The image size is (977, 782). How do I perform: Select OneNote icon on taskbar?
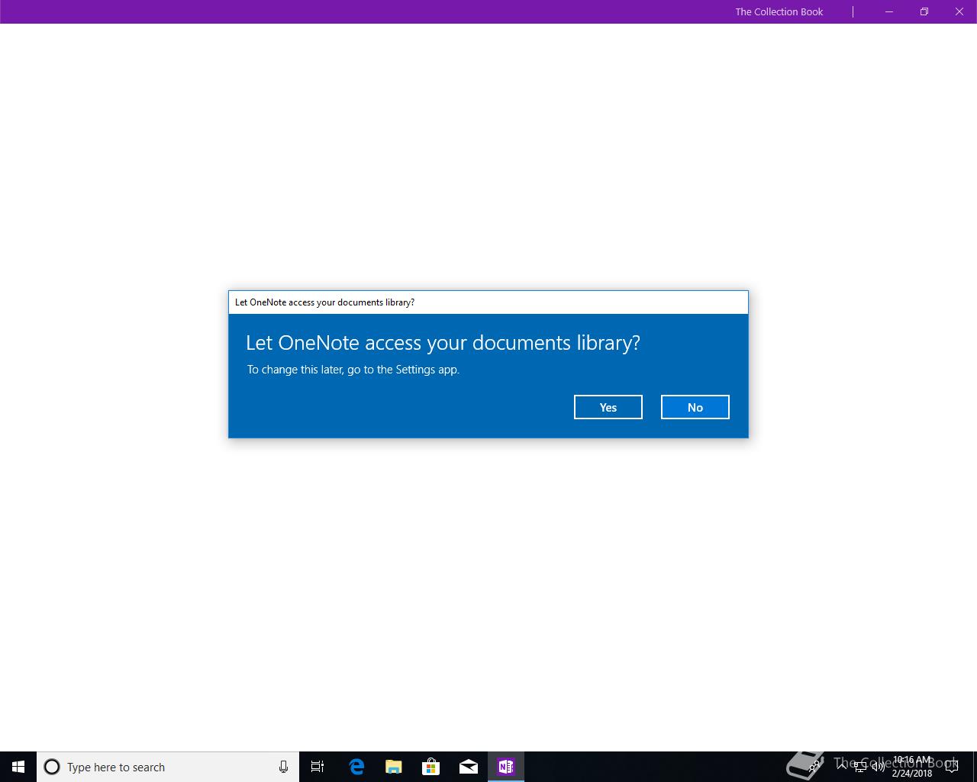506,767
